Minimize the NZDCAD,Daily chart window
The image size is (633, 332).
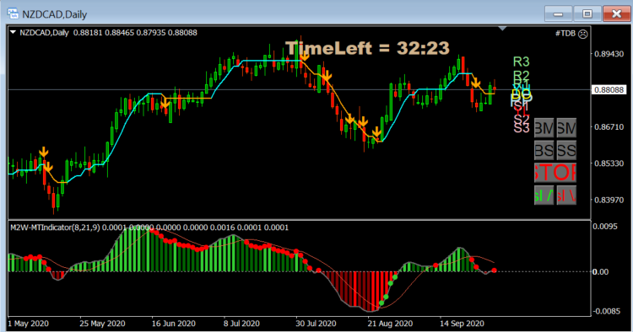558,13
